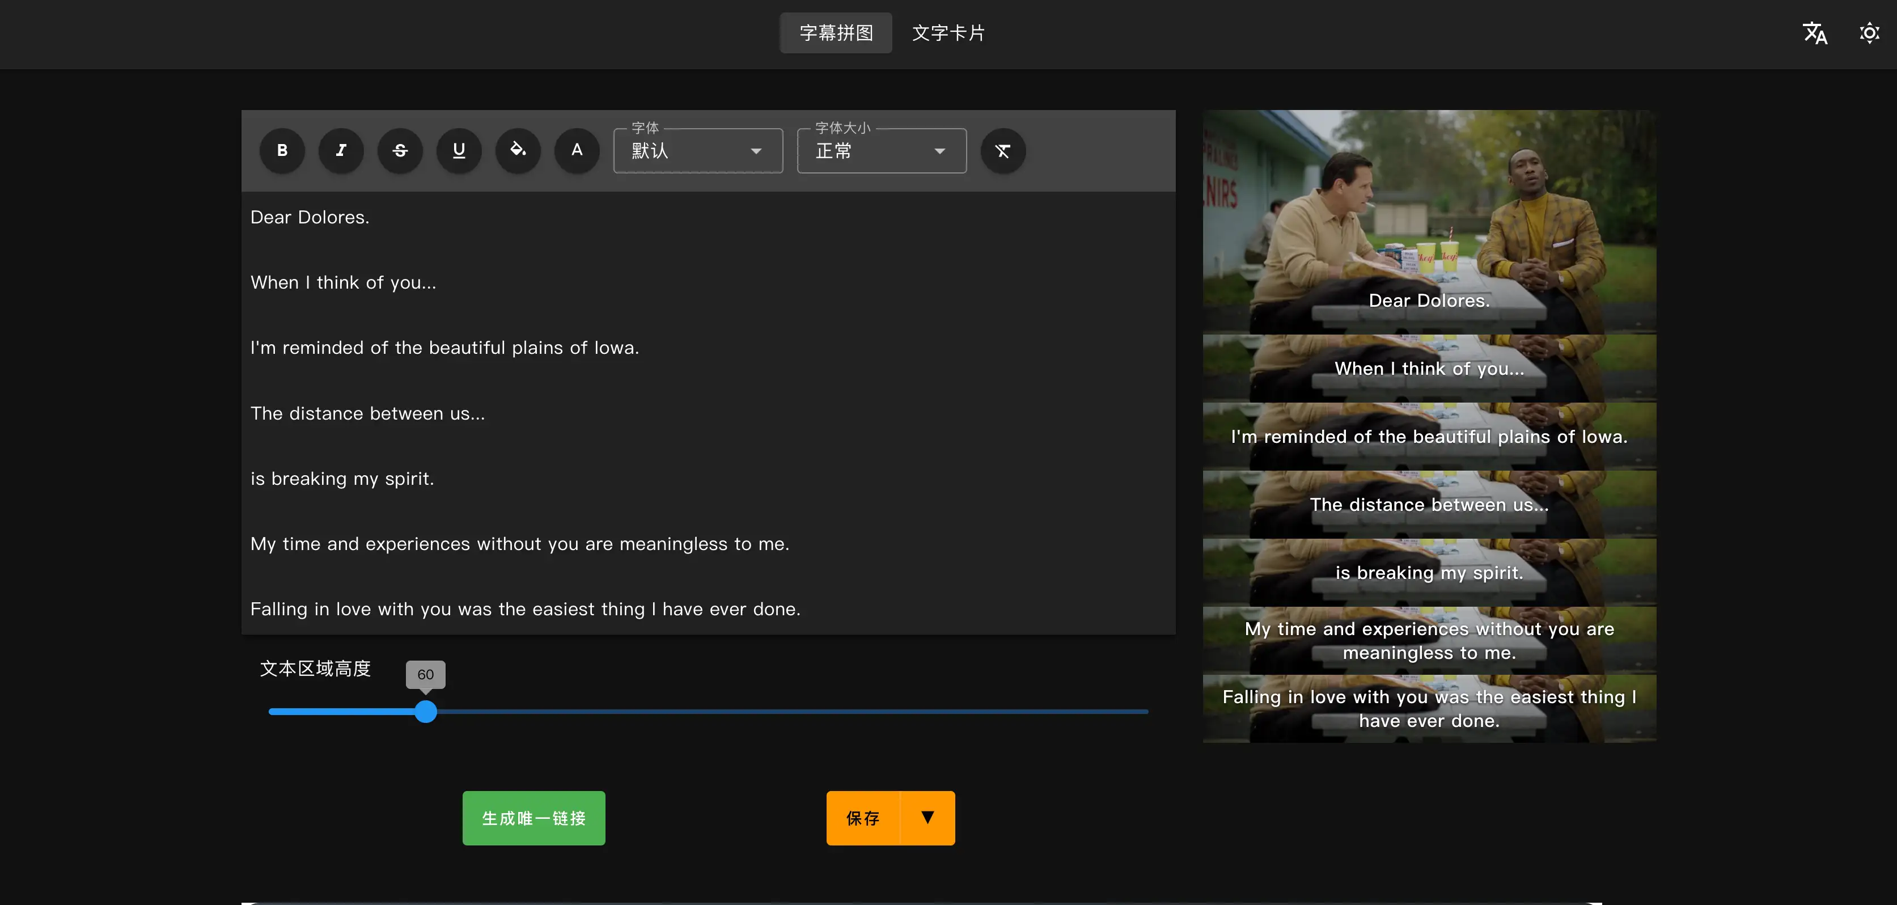Viewport: 1897px width, 905px height.
Task: Click the 'Dear Dolores.' line in editor
Action: click(310, 217)
